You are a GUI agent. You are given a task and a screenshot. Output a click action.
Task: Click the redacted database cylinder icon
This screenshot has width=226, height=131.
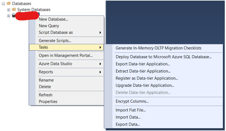tap(14, 16)
